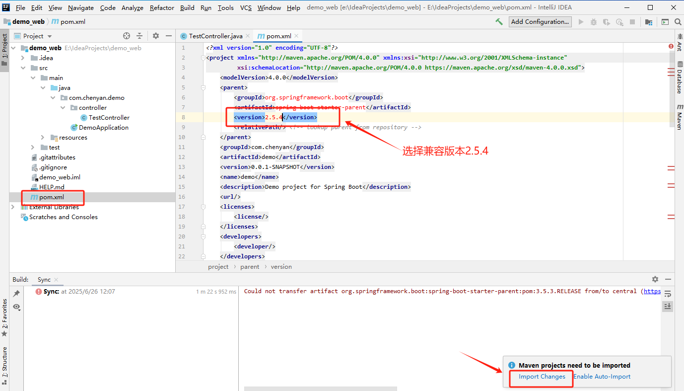Click the locate file crosshair icon in Project panel
The width and height of the screenshot is (684, 391).
(127, 36)
